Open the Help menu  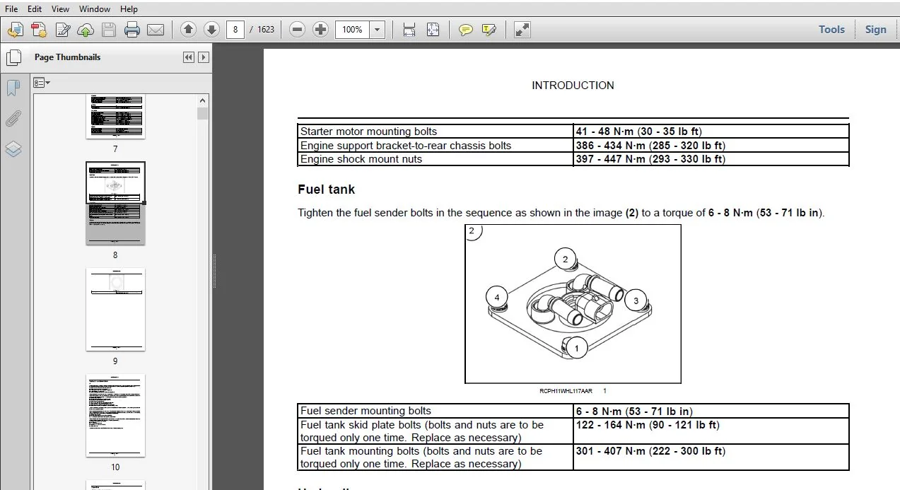click(129, 9)
